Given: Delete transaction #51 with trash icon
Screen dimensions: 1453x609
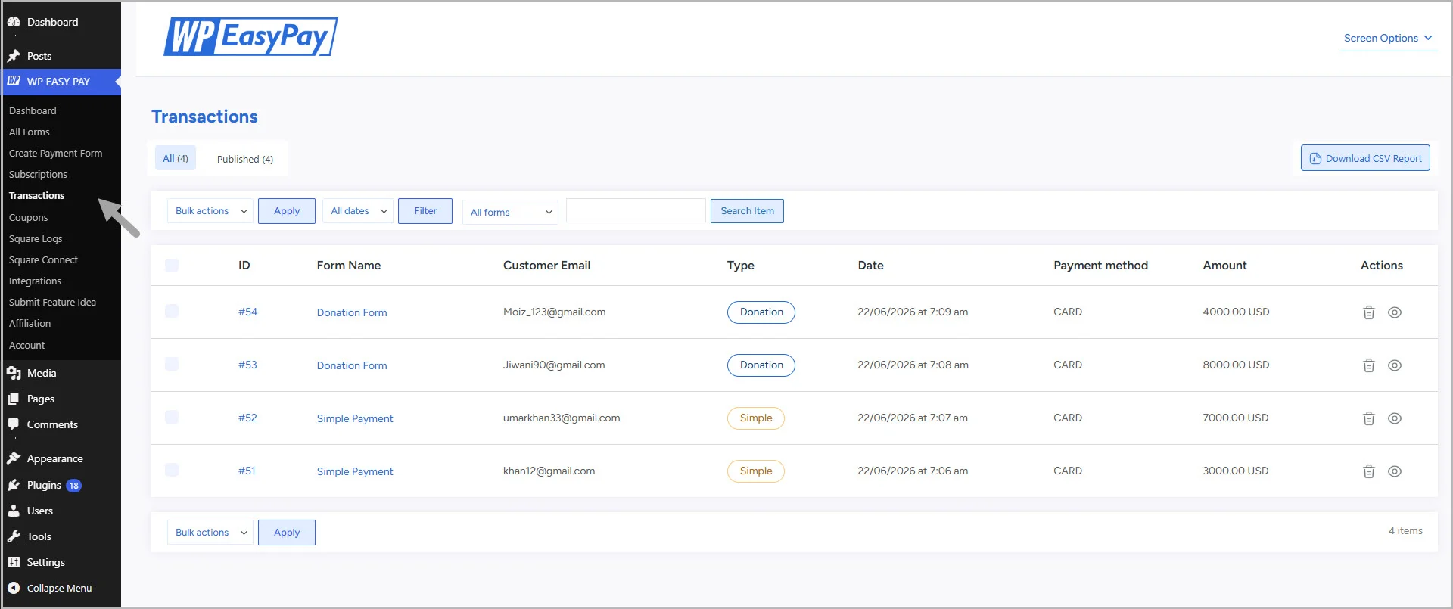Looking at the screenshot, I should [1369, 471].
